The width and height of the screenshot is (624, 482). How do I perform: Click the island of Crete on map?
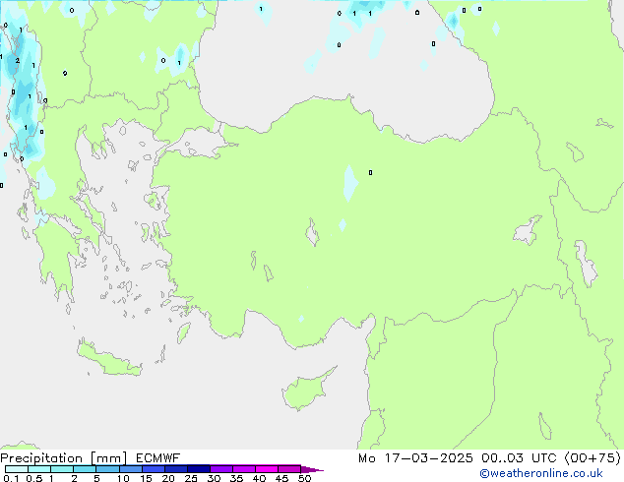click(x=108, y=359)
